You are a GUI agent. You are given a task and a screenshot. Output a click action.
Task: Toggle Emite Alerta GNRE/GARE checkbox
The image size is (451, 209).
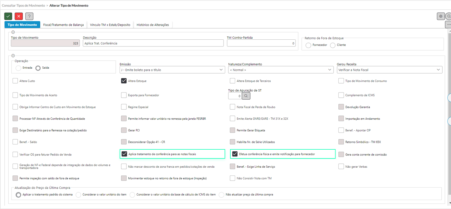[x=233, y=119]
